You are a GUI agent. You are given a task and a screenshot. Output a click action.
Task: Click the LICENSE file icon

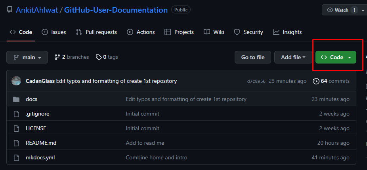(16, 128)
